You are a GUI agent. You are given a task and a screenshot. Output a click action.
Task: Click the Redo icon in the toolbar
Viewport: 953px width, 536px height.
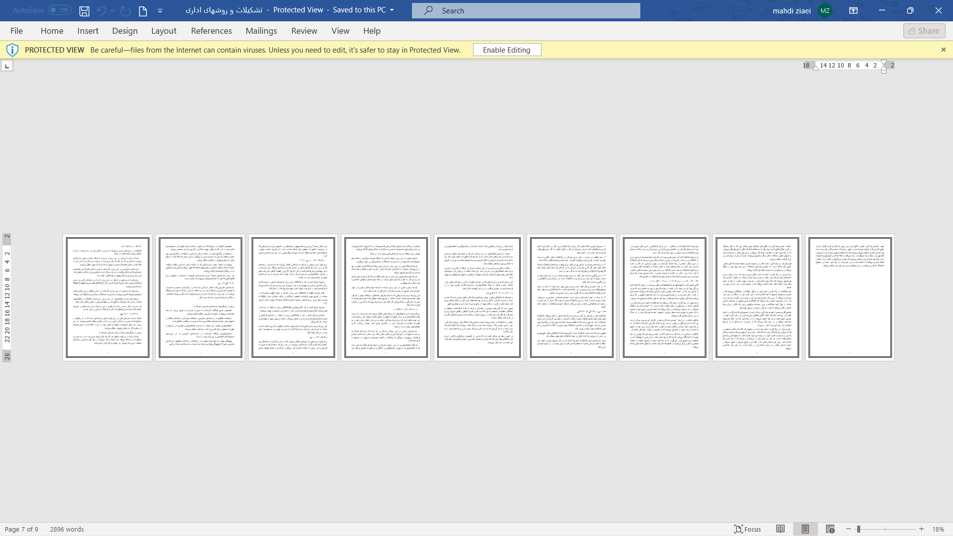click(126, 10)
